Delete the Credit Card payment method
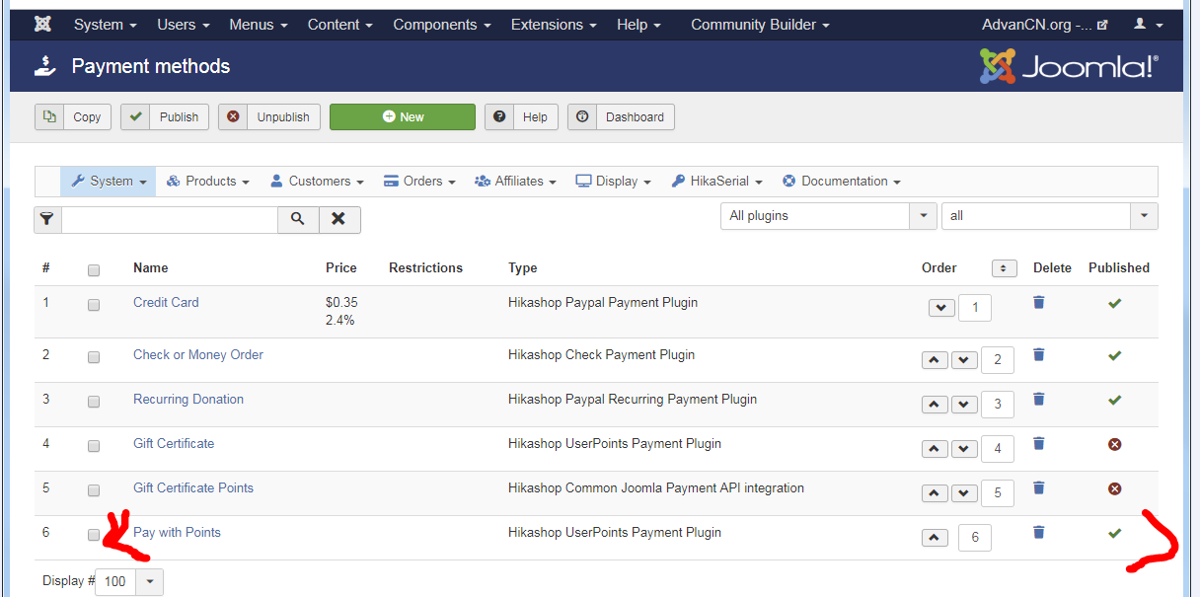 pyautogui.click(x=1038, y=303)
